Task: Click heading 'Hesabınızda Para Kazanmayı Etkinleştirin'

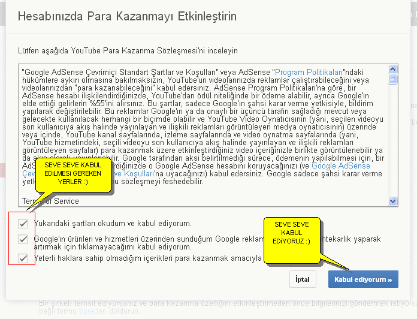Action: point(127,16)
